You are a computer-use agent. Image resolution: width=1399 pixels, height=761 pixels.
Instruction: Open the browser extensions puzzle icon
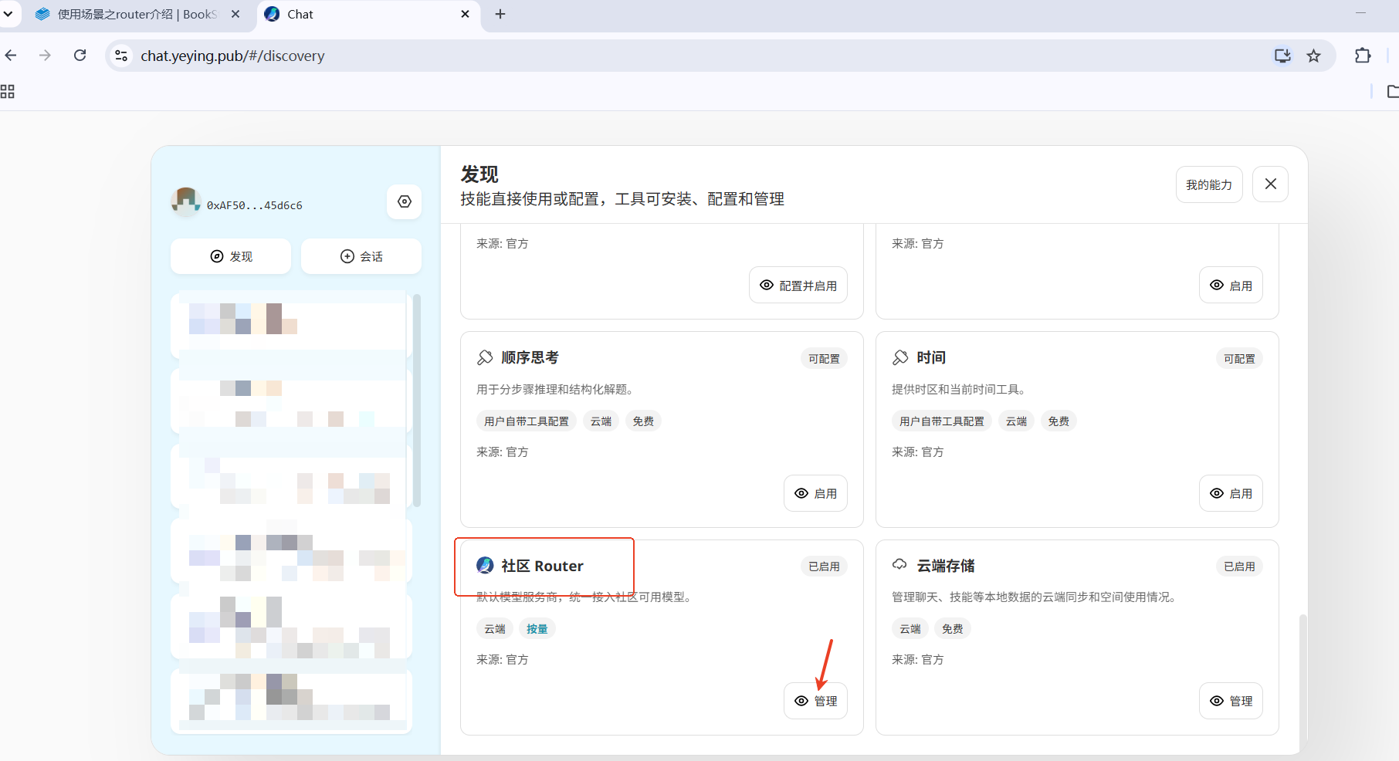point(1363,56)
